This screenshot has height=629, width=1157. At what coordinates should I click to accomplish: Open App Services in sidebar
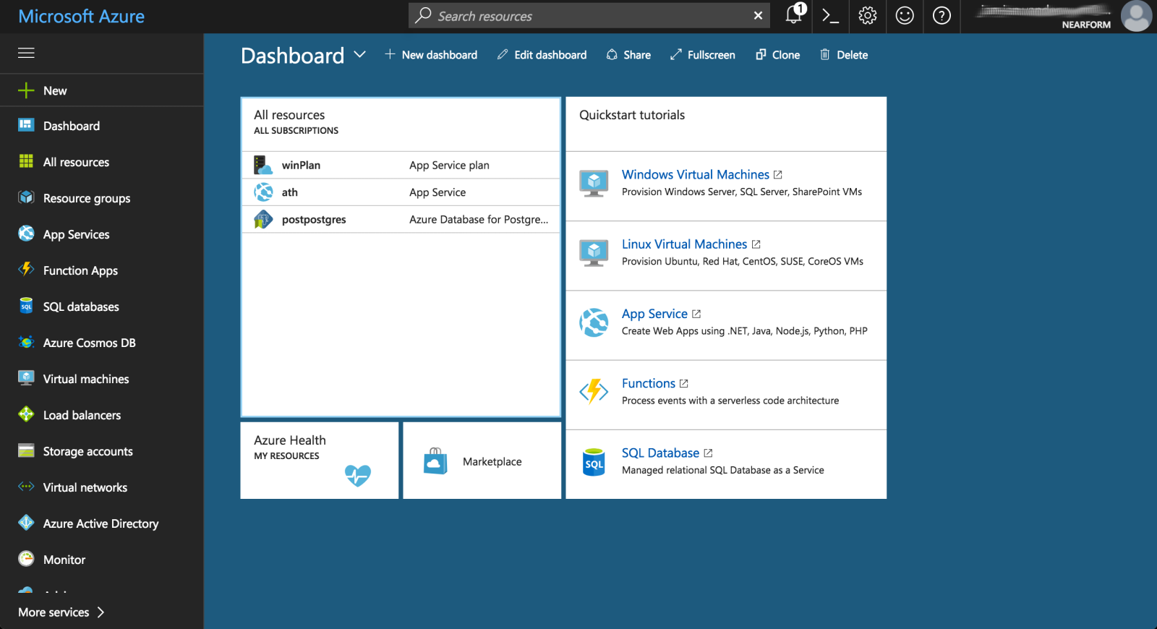click(101, 234)
